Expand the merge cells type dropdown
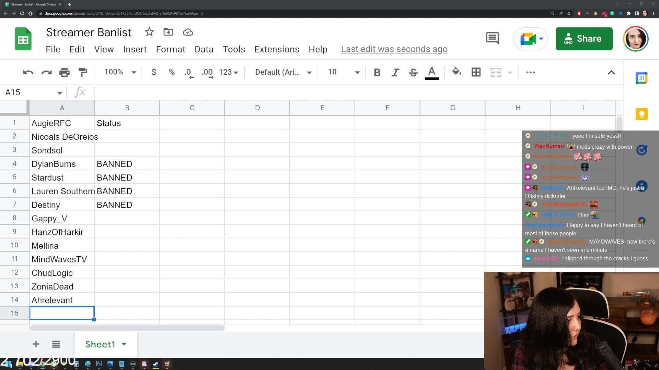 (510, 73)
